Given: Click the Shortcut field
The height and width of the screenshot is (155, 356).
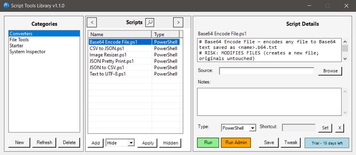Looking at the screenshot, I should click(299, 128).
